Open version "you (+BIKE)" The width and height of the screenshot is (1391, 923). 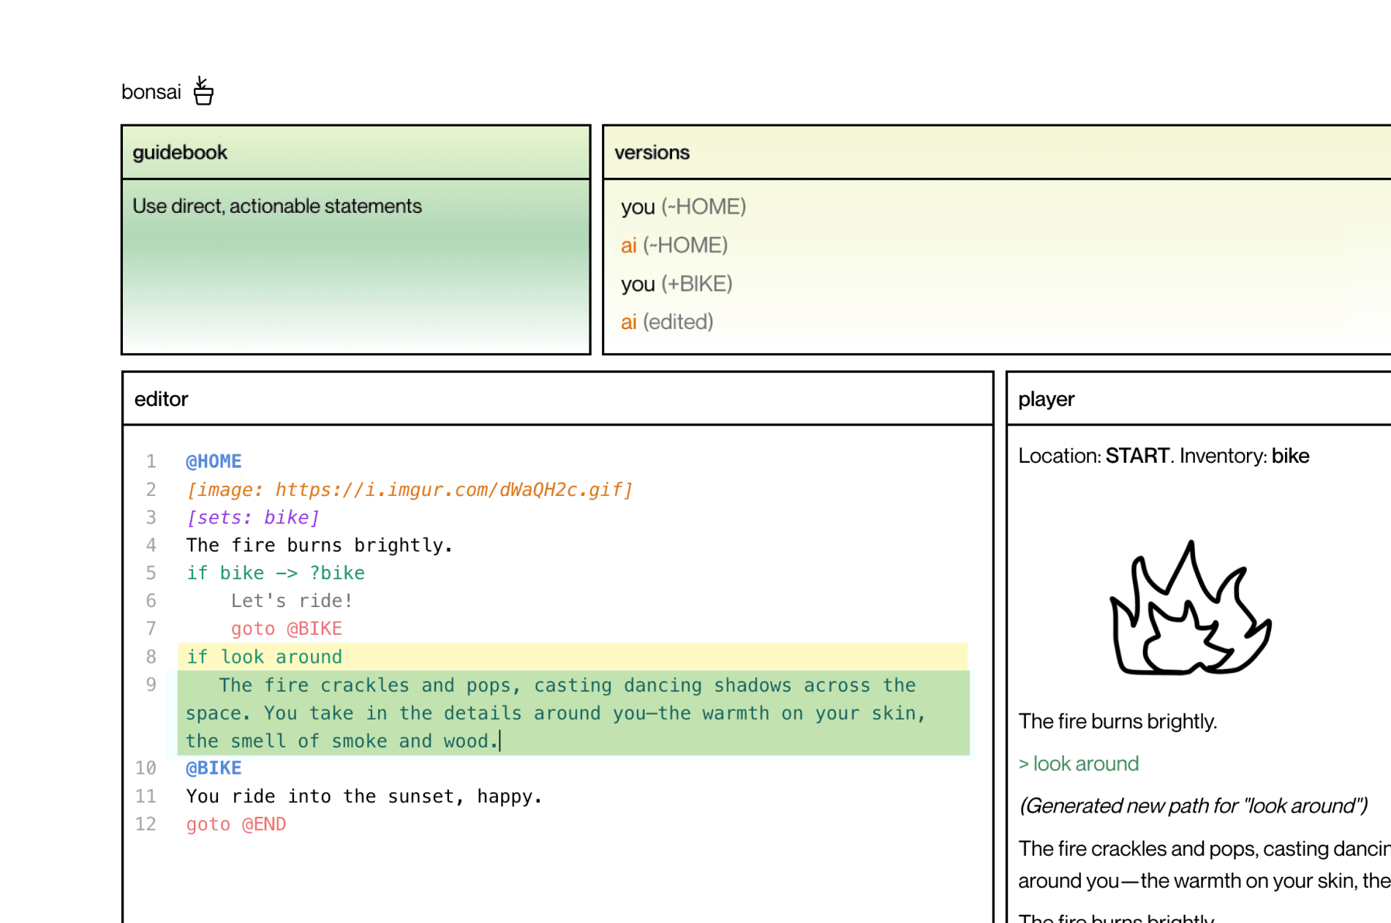pos(676,284)
